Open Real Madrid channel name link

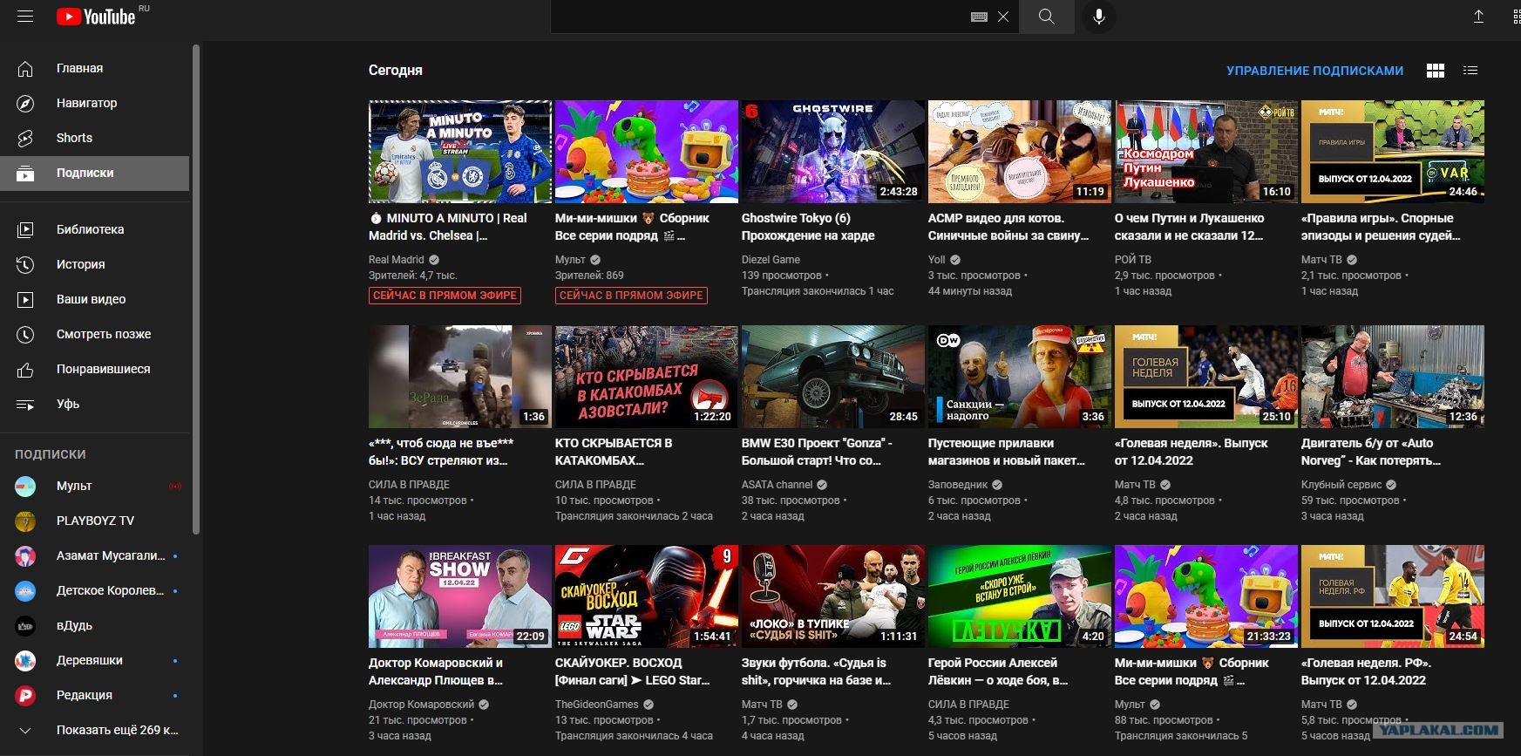397,260
